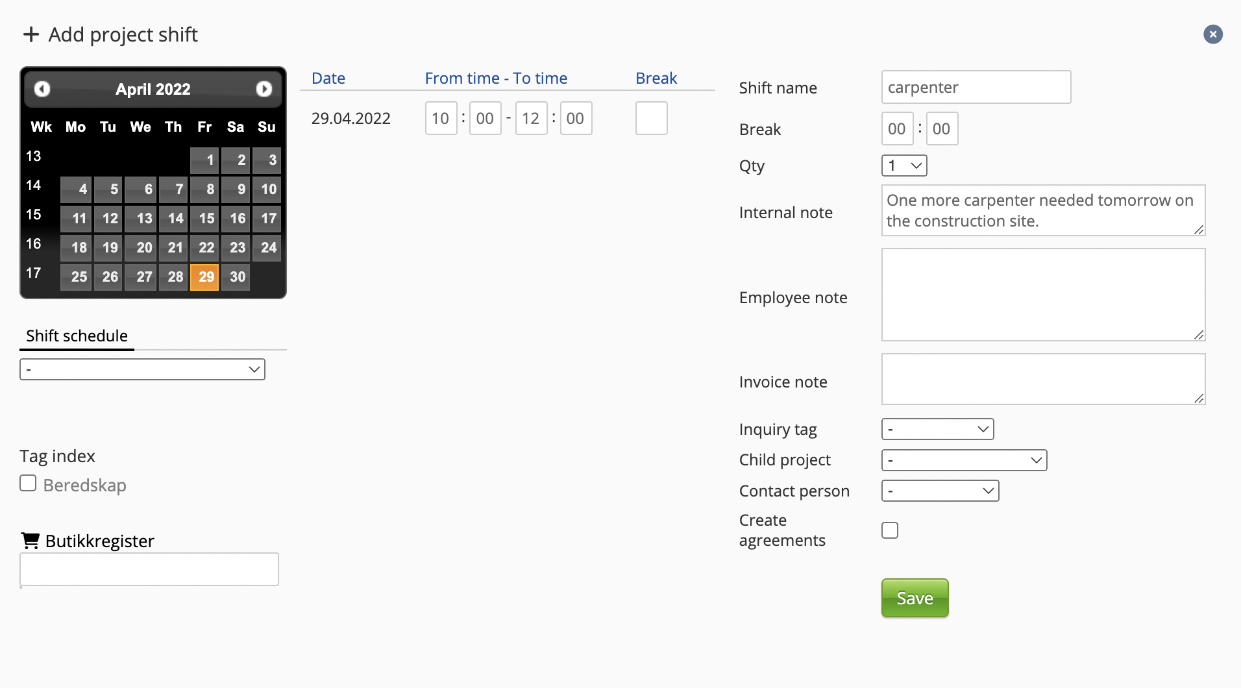Go to next month in calendar

pos(264,89)
